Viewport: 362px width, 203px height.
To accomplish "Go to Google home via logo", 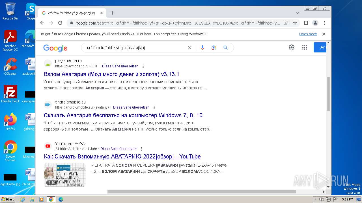I will point(55,48).
